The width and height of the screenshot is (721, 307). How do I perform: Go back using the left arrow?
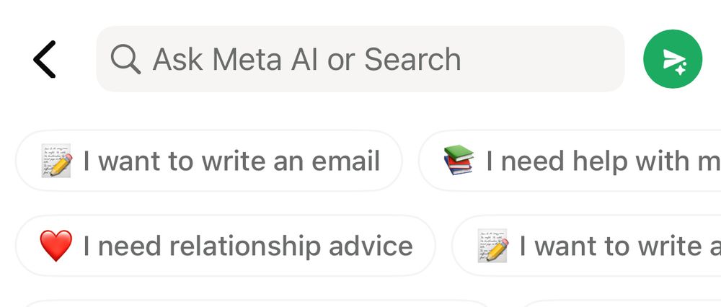[x=45, y=59]
